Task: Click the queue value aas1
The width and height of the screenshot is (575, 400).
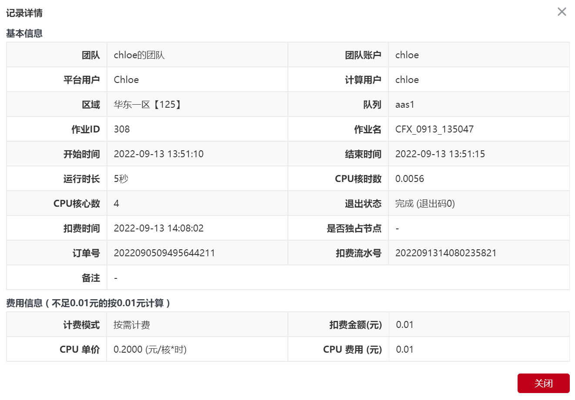Action: [405, 105]
